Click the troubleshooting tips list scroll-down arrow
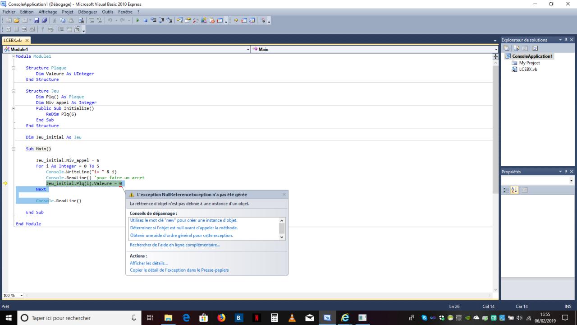577x325 pixels. coord(282,237)
